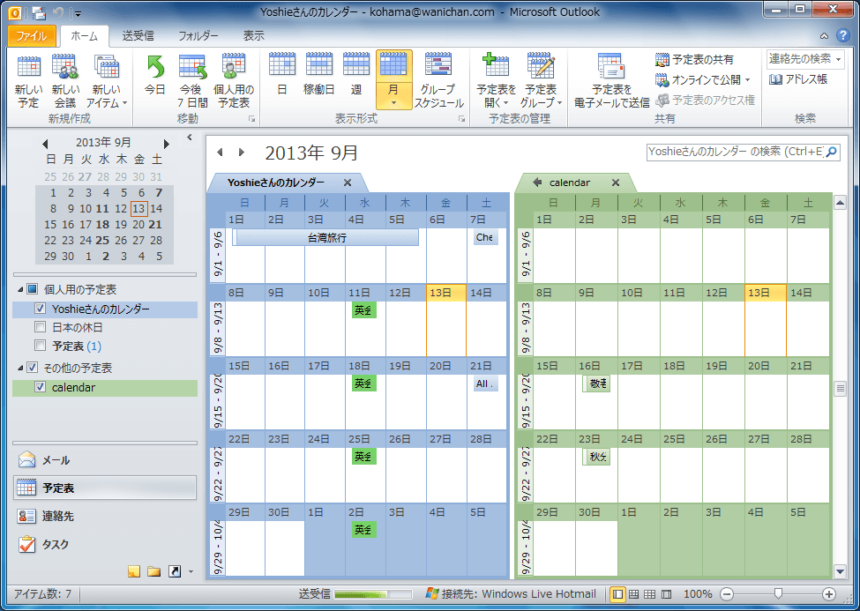This screenshot has height=611, width=860.
Task: Go to previous month in the mini calendar
Action: (45, 144)
